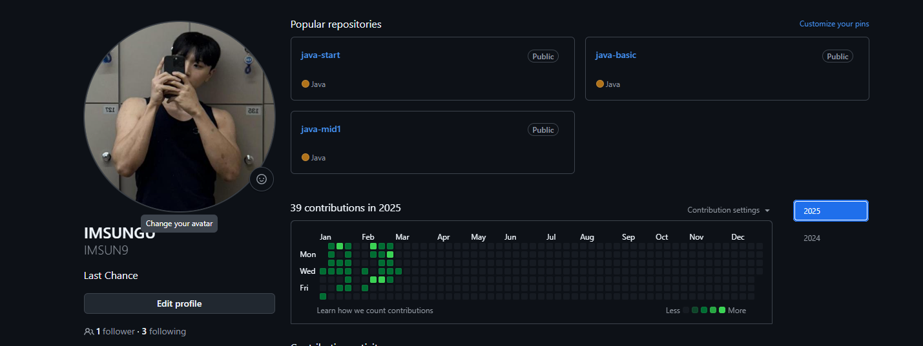Open the java-start repository
The width and height of the screenshot is (923, 346).
coord(320,55)
